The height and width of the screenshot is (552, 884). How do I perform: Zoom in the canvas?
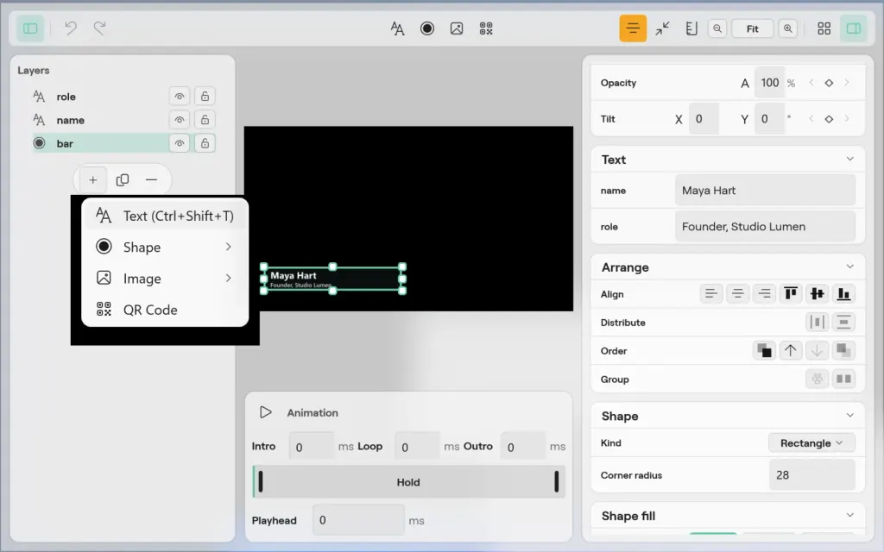pos(787,28)
